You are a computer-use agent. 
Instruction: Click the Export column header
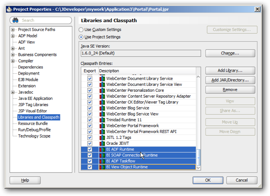coord(90,71)
